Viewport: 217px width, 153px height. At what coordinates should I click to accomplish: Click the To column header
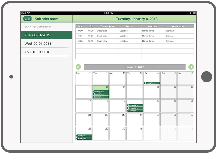point(91,26)
